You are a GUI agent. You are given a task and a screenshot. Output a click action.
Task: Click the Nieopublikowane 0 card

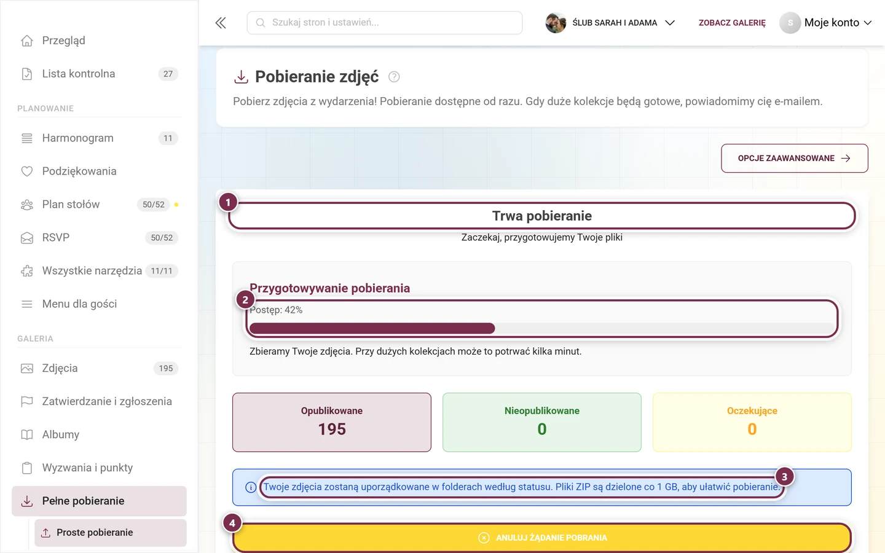pyautogui.click(x=542, y=423)
